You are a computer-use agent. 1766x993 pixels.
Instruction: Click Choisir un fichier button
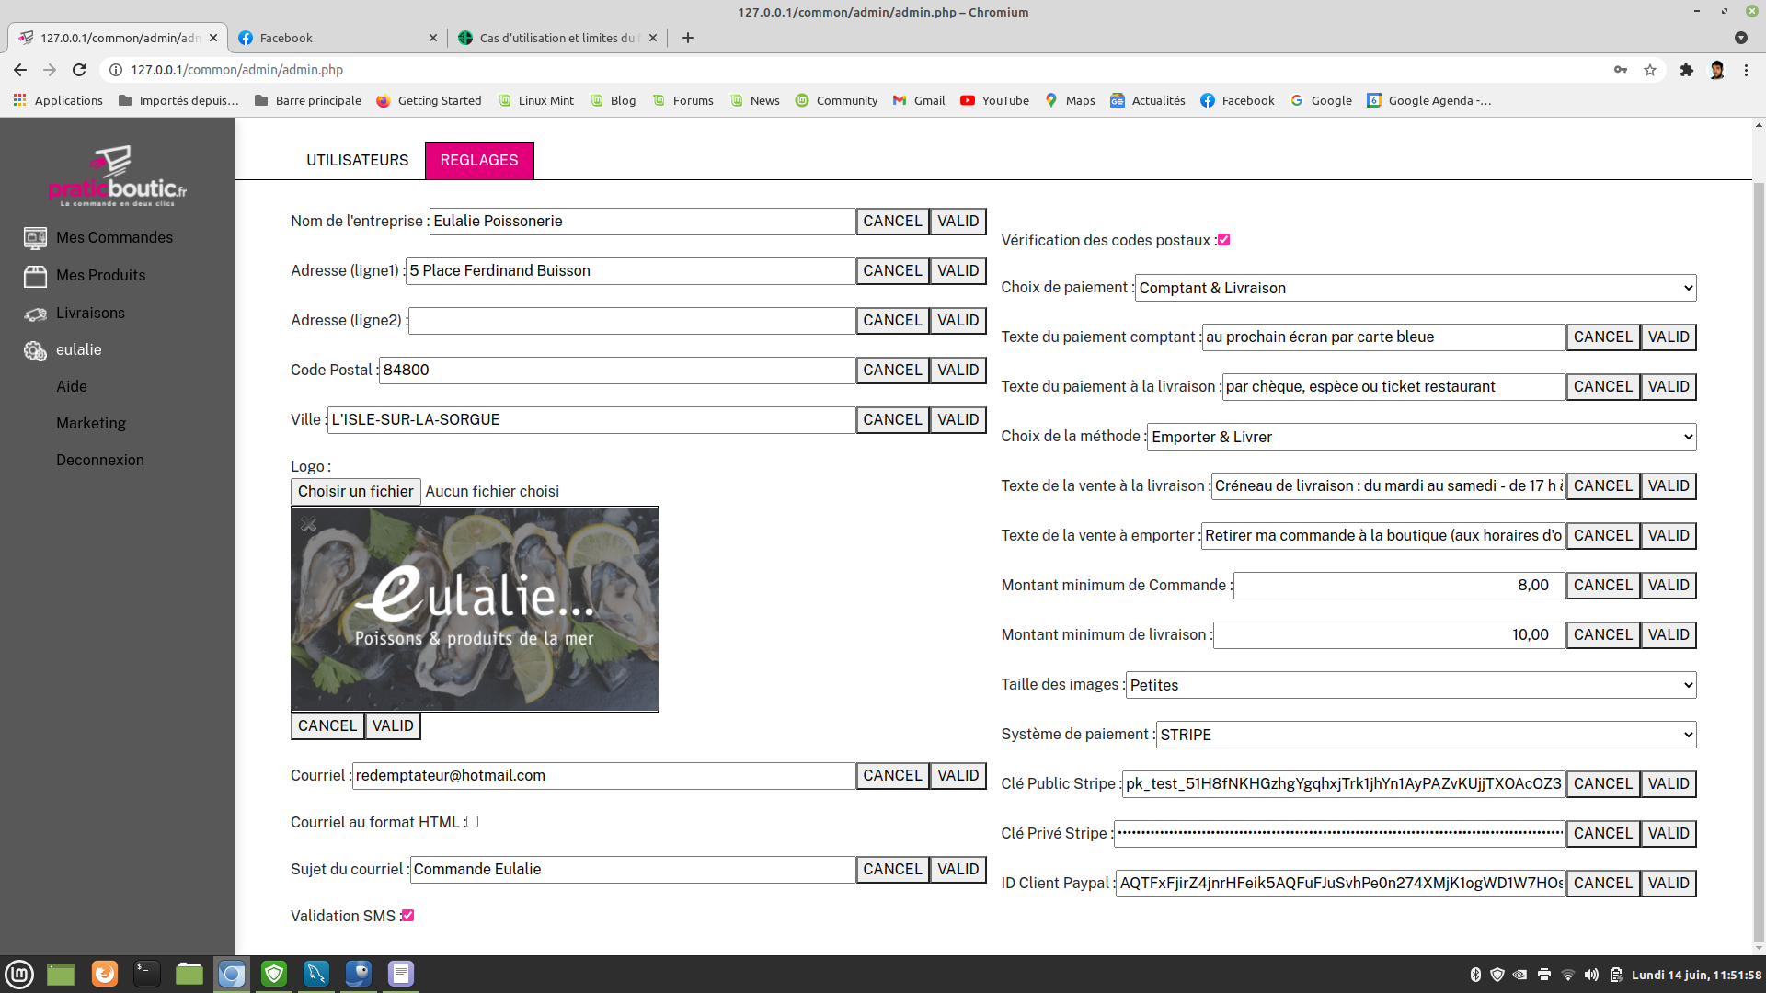(355, 492)
